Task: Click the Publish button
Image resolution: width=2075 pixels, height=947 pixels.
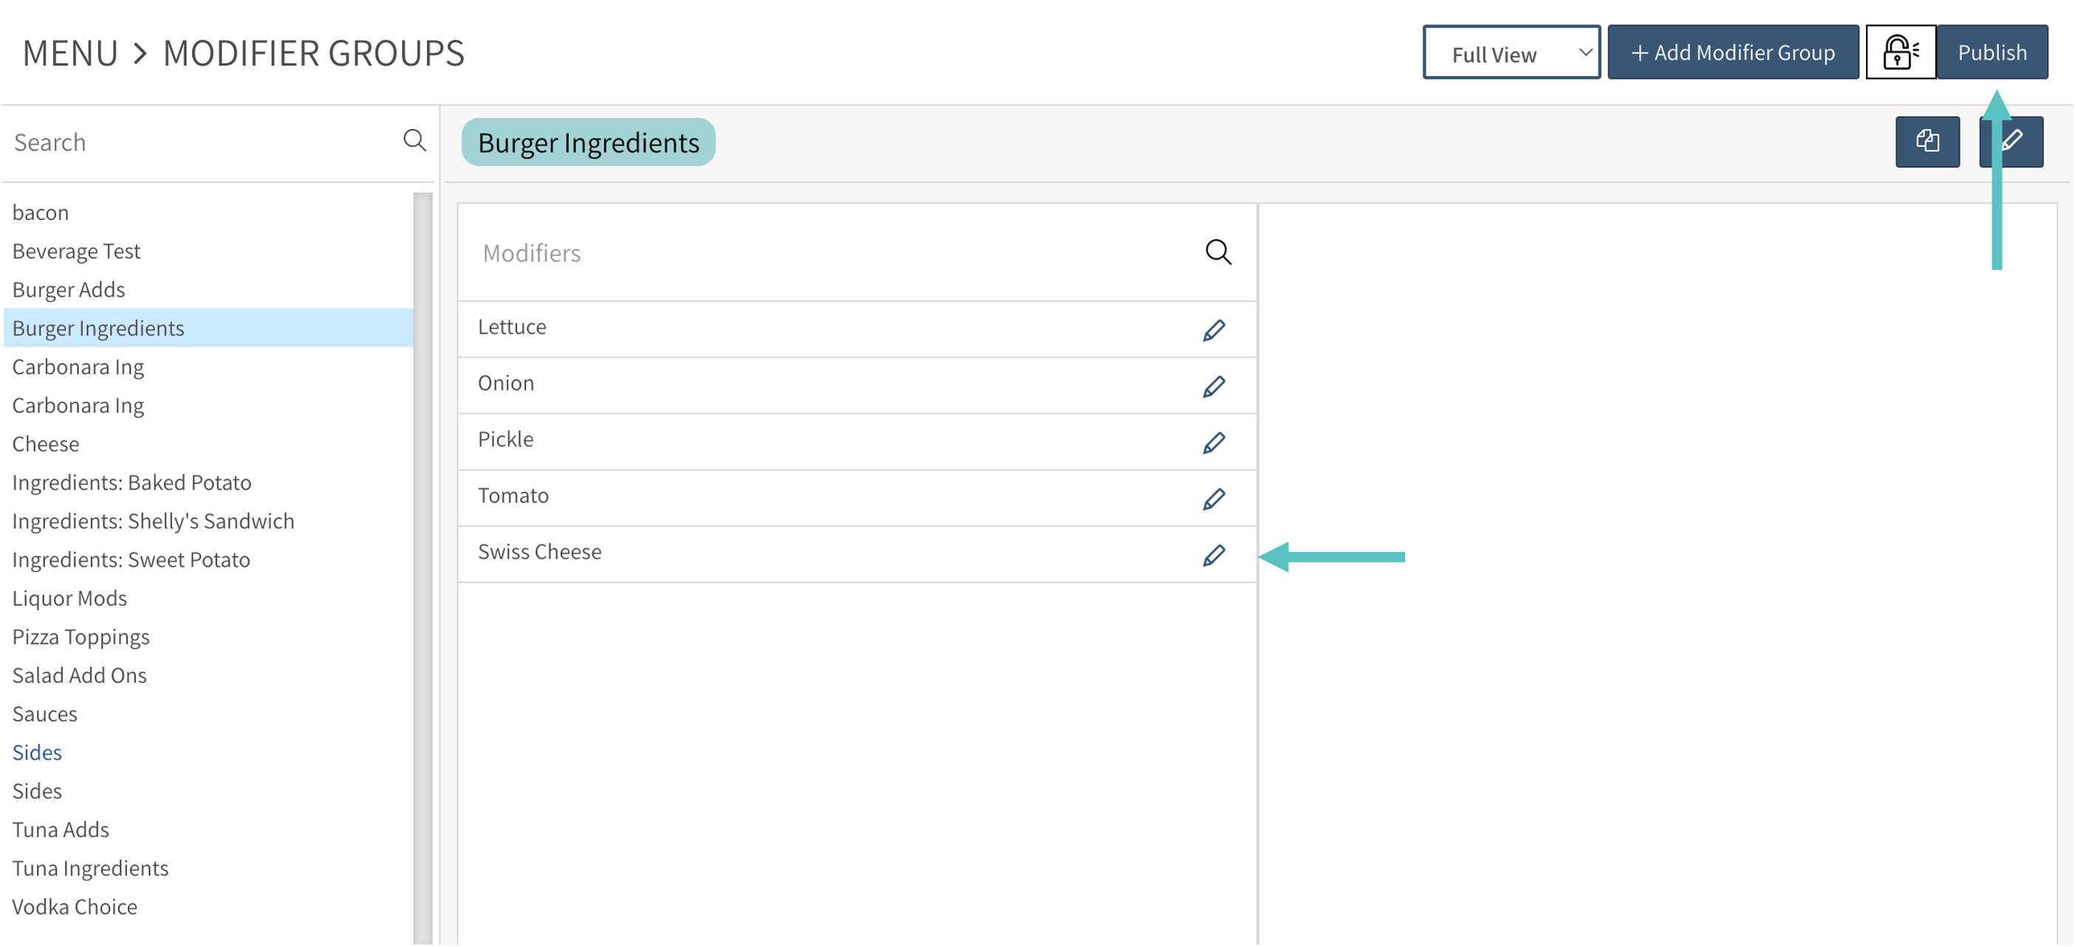Action: pyautogui.click(x=1992, y=52)
